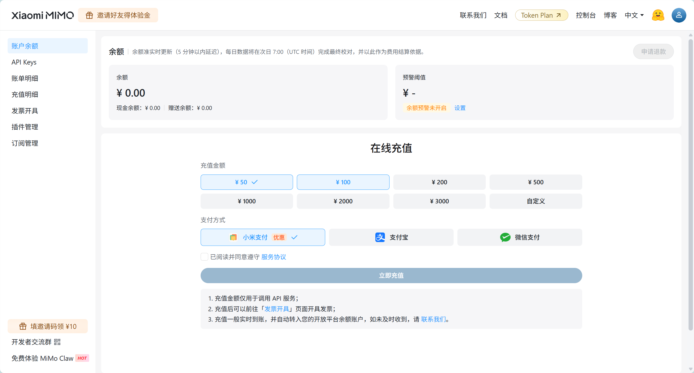Screen dimensions: 694x373
Task: Open the hugging face emoji icon
Action: point(658,15)
